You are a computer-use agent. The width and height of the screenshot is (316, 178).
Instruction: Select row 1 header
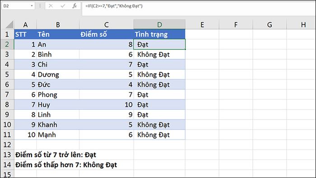point(7,34)
